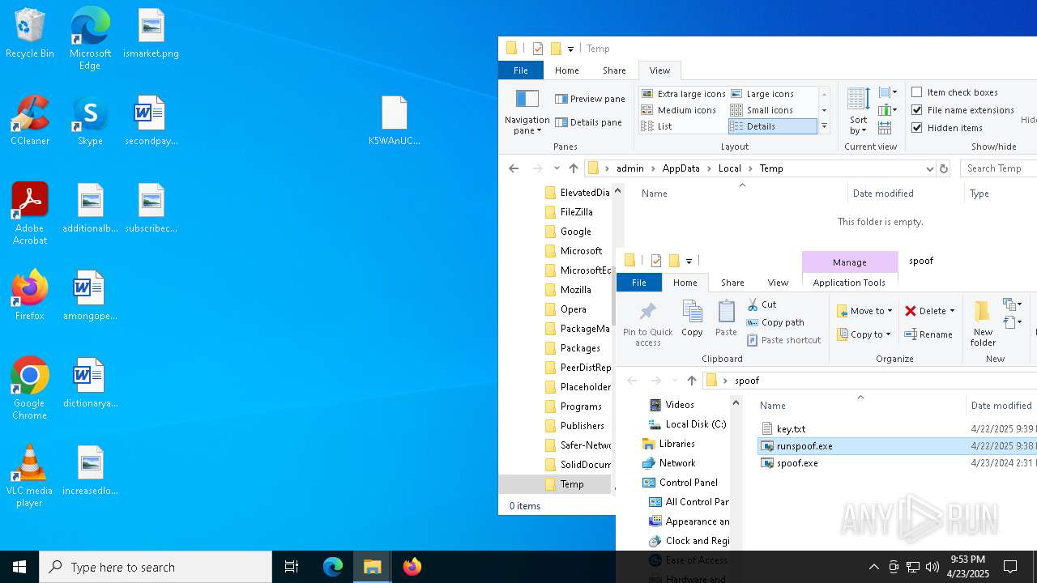
Task: Open the Delete dropdown arrow
Action: tap(952, 311)
